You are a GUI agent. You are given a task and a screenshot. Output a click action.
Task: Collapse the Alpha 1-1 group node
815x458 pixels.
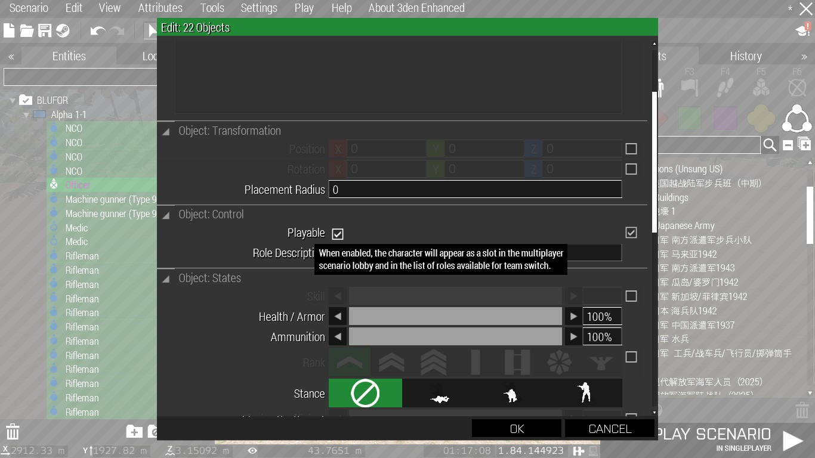coord(26,115)
